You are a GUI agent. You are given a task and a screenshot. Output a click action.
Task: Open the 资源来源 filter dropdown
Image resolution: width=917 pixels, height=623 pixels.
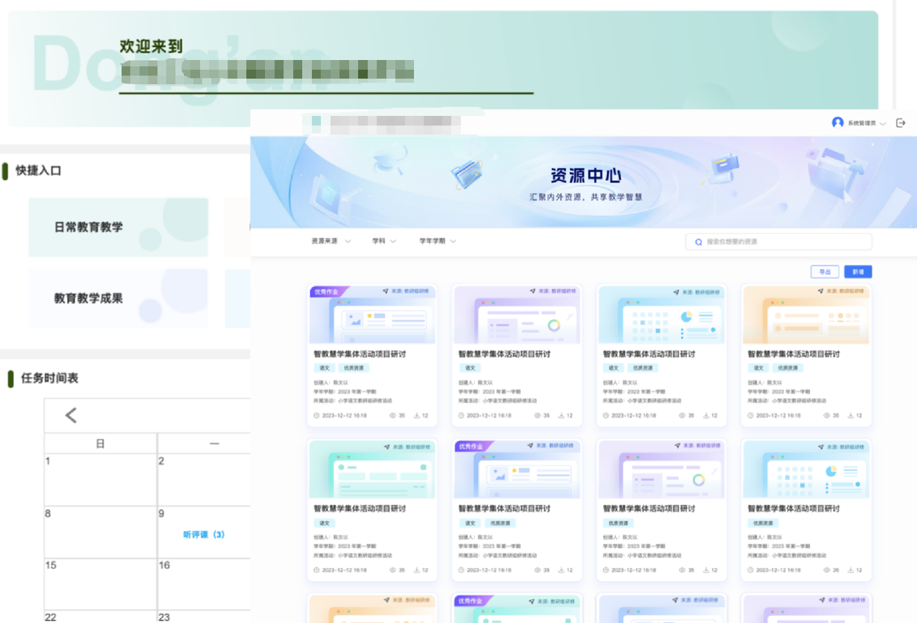(331, 241)
